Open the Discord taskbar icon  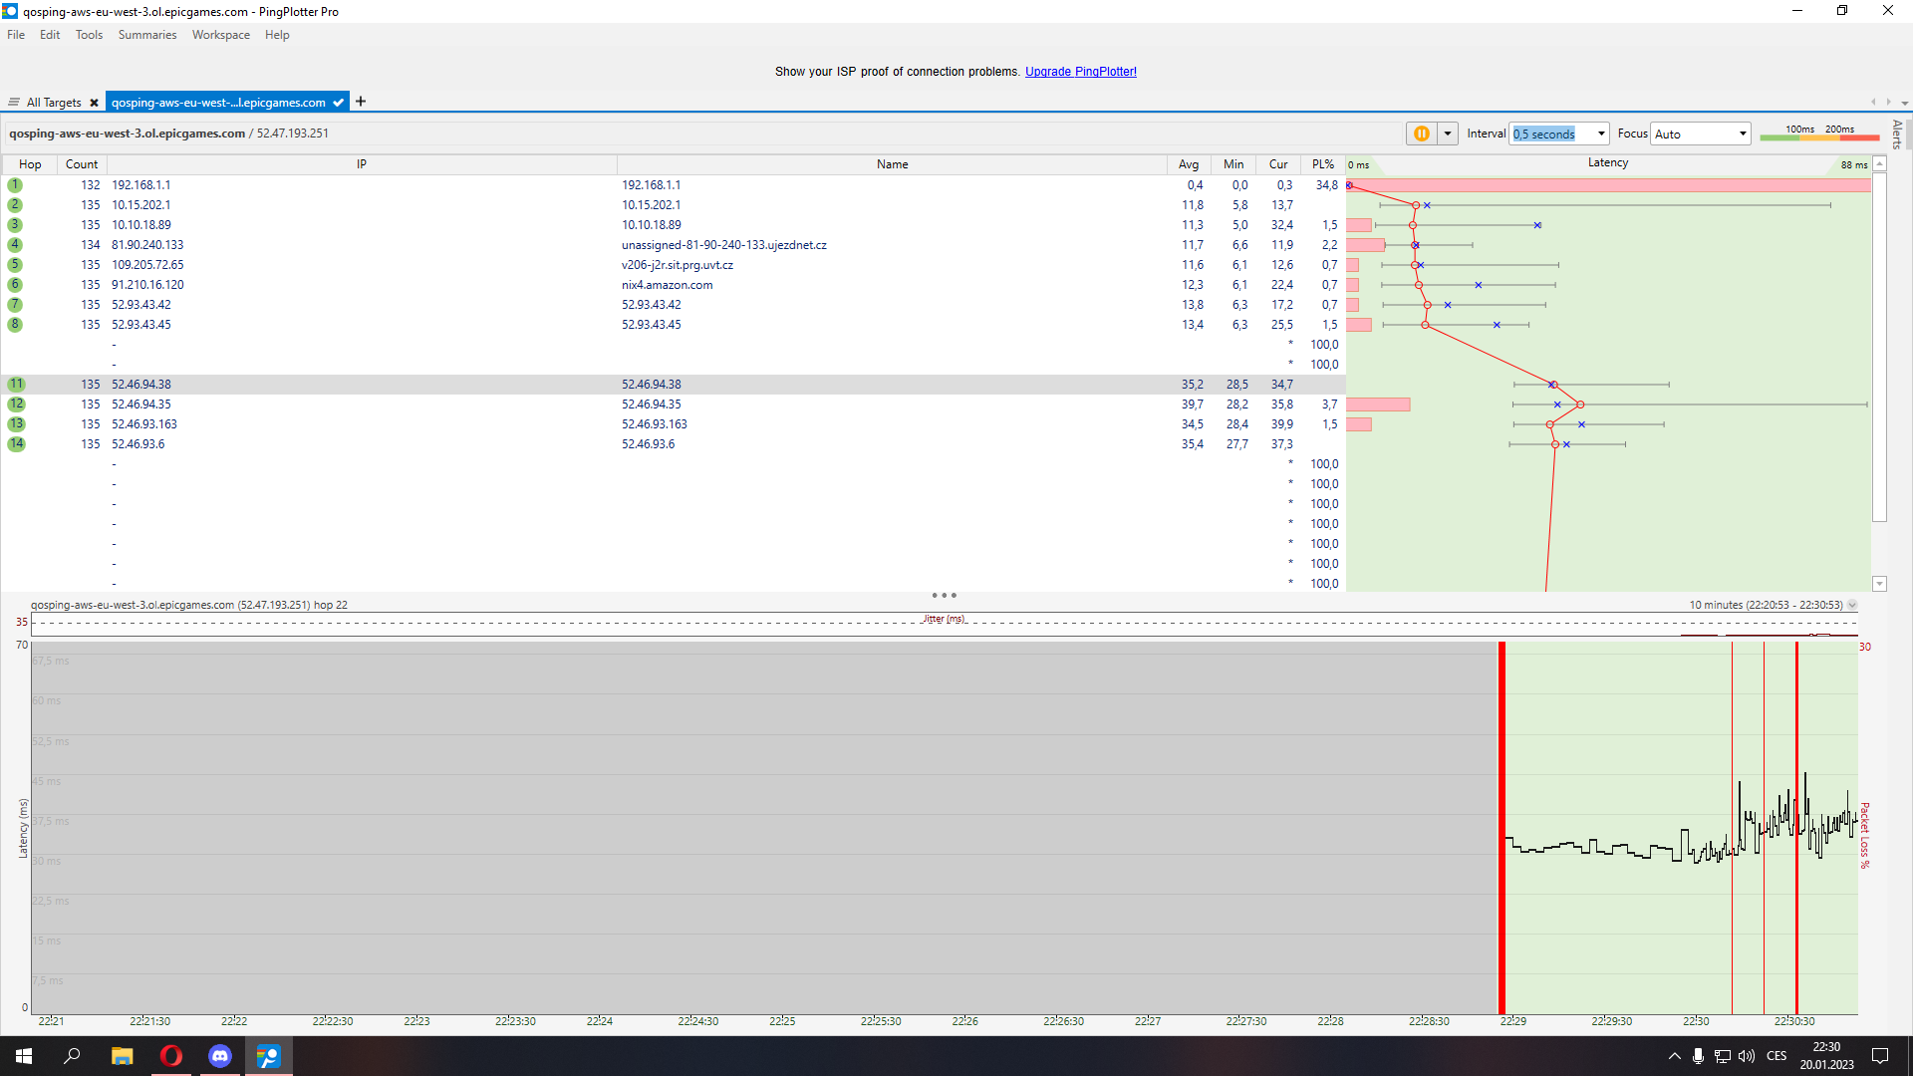pyautogui.click(x=220, y=1056)
